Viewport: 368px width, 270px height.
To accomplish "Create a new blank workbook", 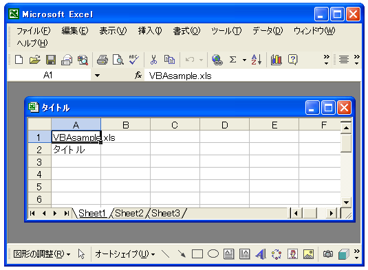I will coord(19,60).
